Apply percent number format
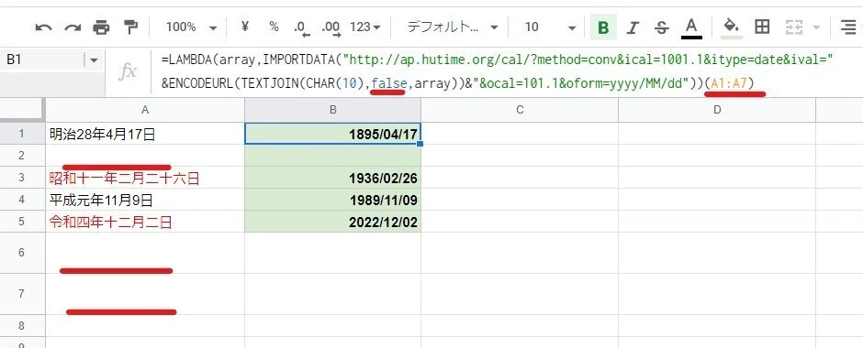Screen dimensions: 863x348 click(x=274, y=27)
